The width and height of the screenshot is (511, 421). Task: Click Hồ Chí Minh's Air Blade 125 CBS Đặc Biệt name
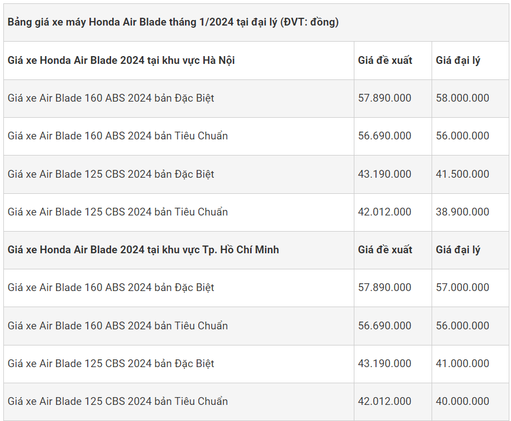pyautogui.click(x=111, y=363)
